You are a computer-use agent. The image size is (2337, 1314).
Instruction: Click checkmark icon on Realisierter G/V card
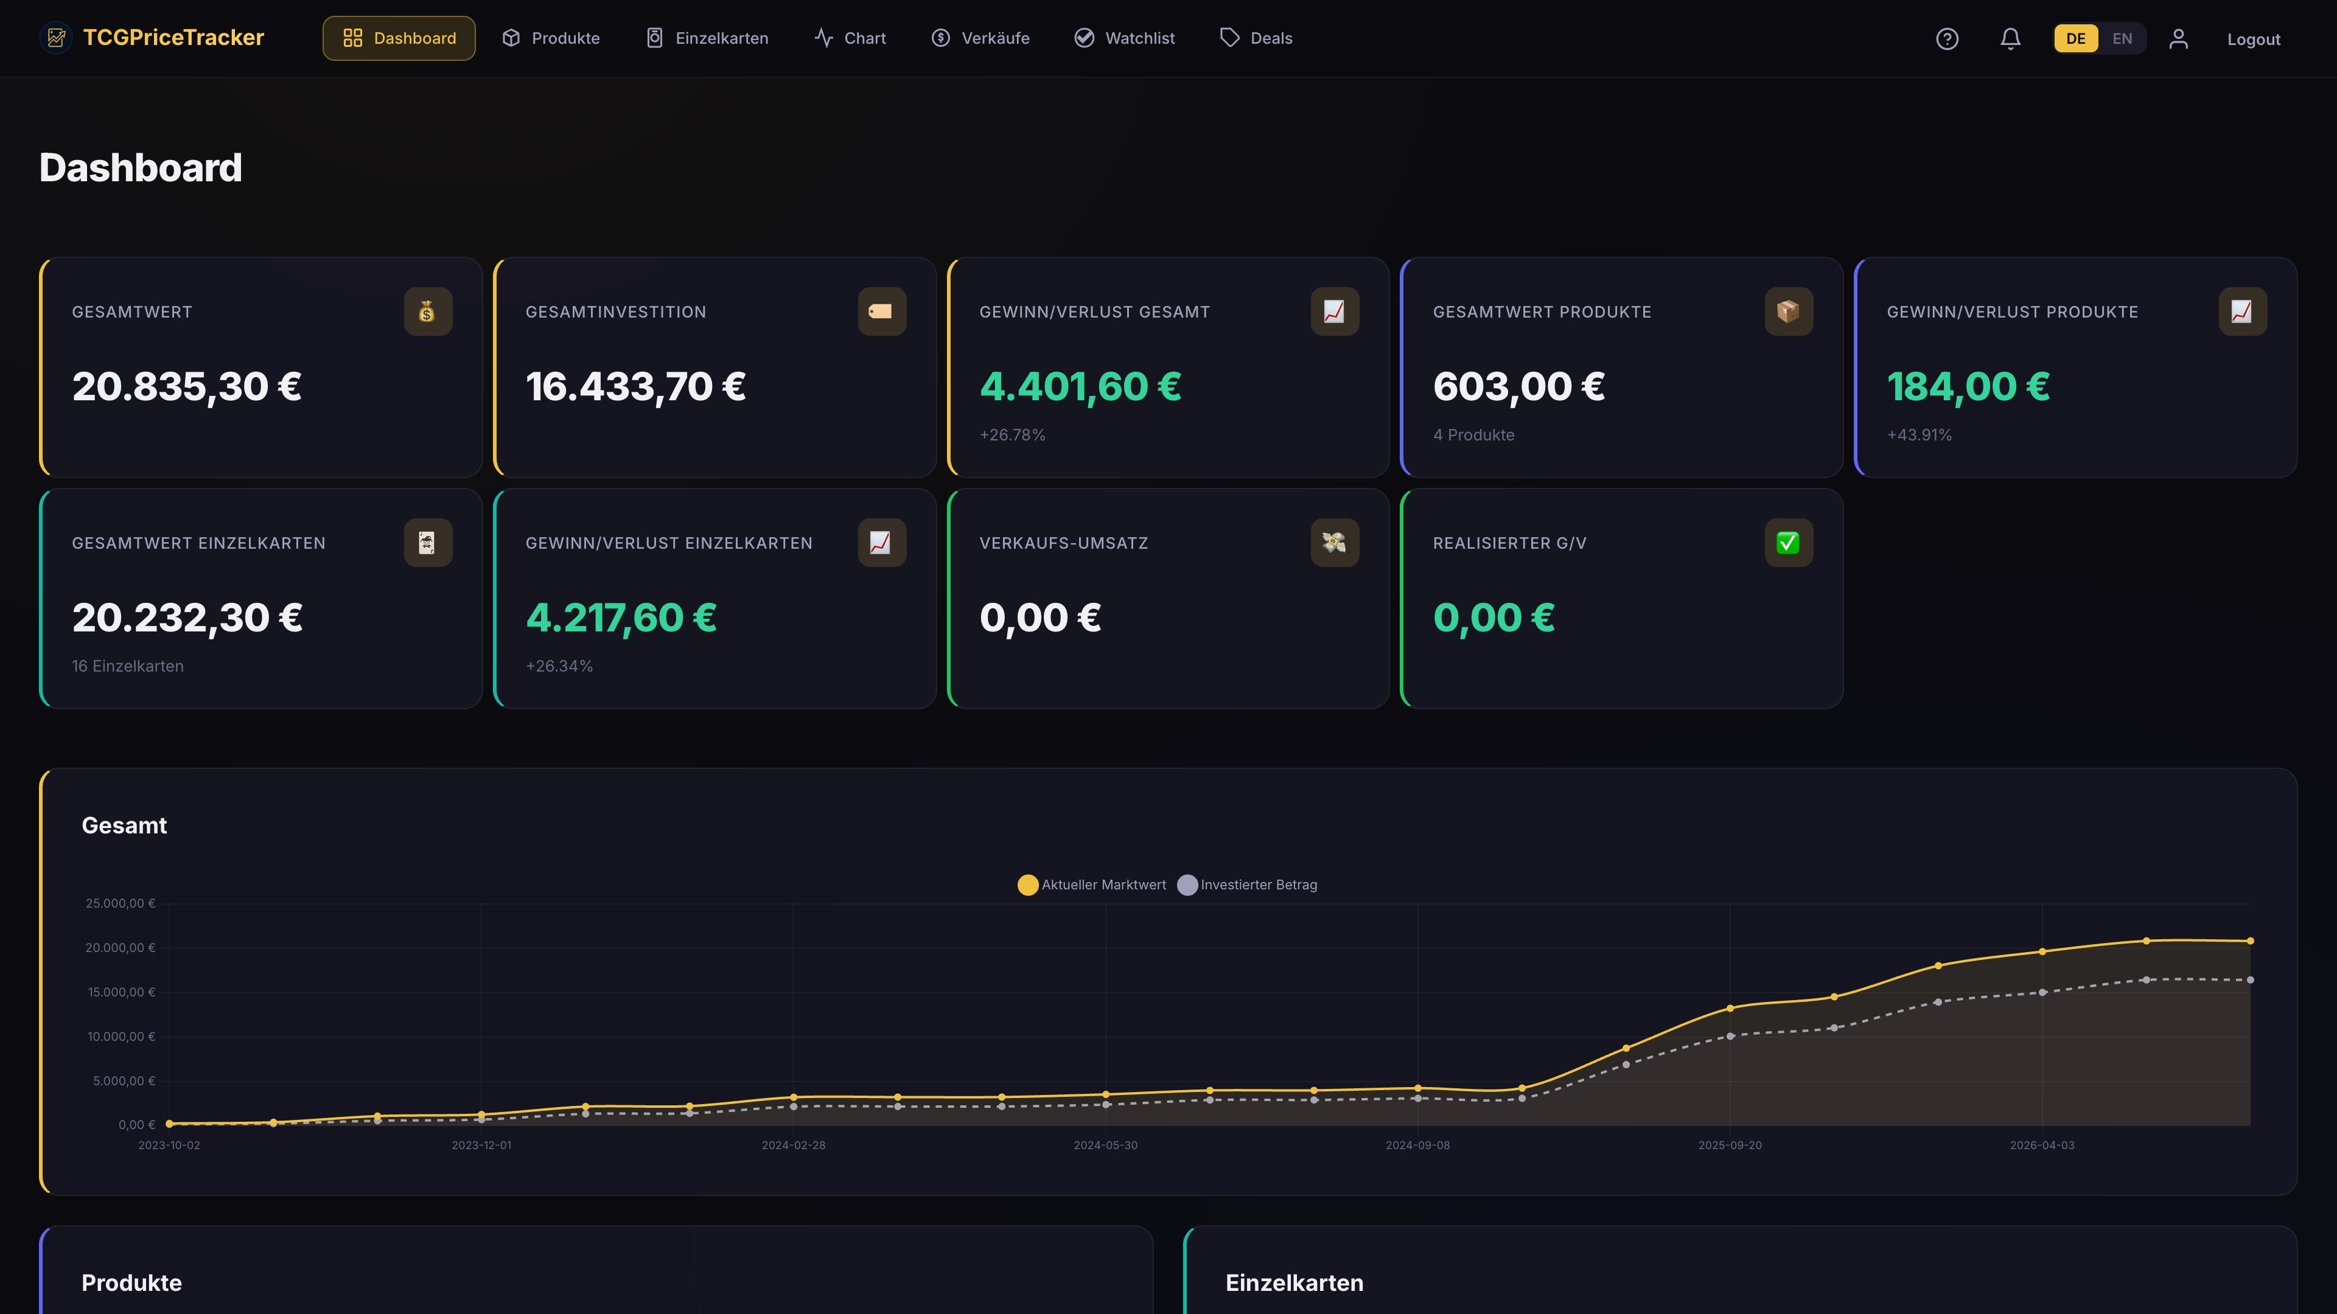[x=1788, y=543]
